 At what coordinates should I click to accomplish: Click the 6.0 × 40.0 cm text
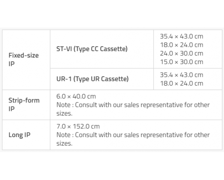pos(76,96)
